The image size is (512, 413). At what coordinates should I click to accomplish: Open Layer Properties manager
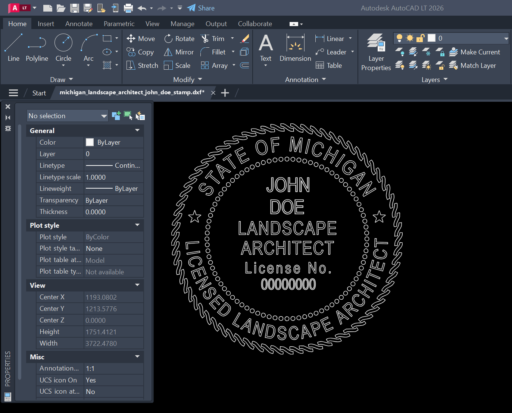click(376, 52)
